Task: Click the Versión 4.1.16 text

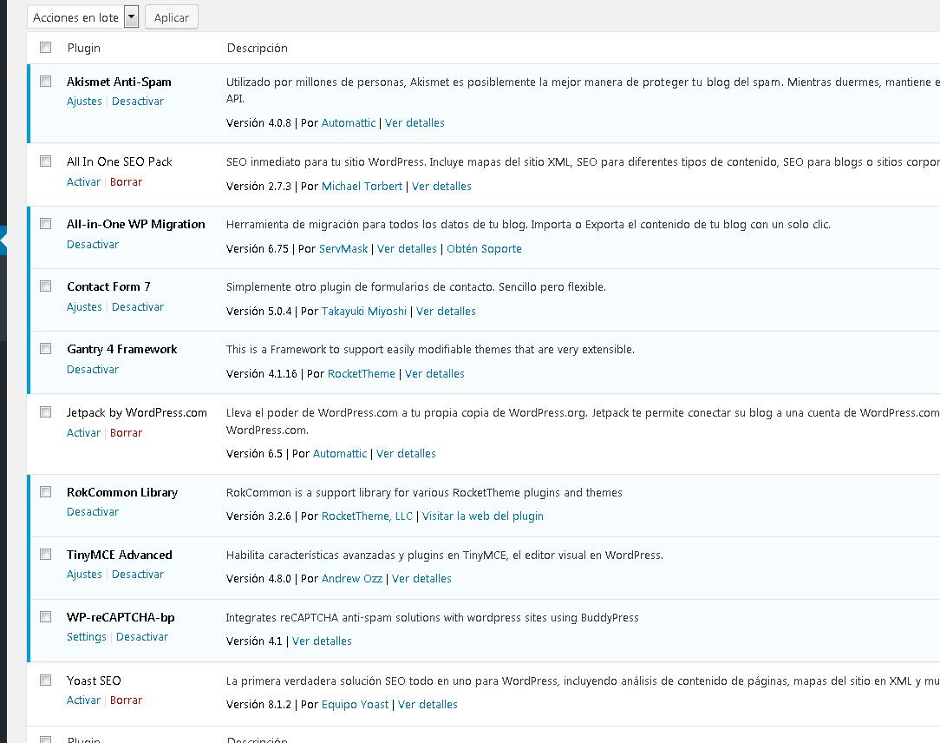Action: click(261, 373)
